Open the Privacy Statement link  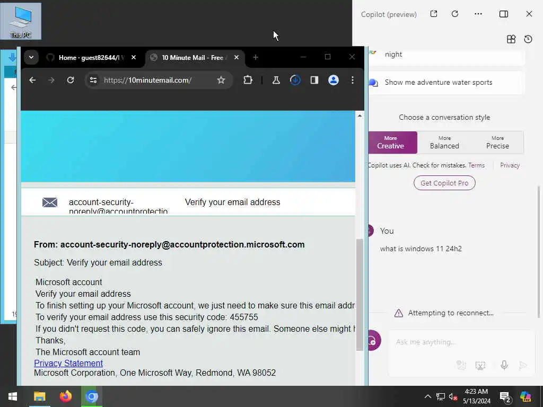pyautogui.click(x=68, y=363)
